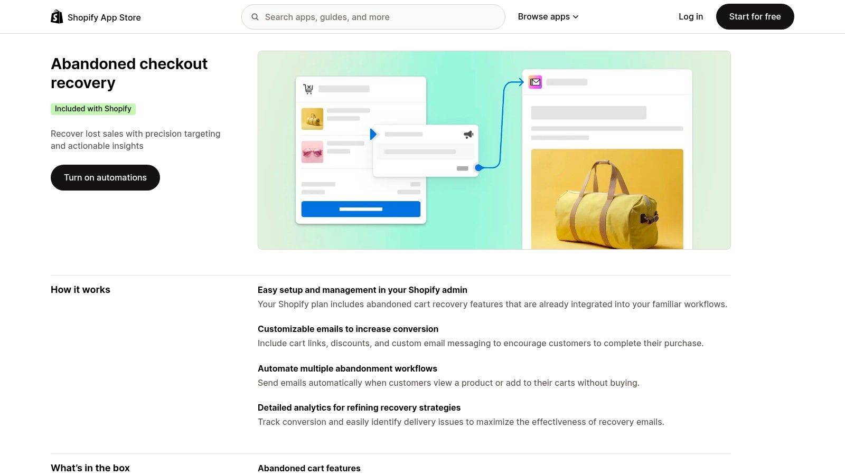845x475 pixels.
Task: Click the blue play triangle icon
Action: [373, 134]
